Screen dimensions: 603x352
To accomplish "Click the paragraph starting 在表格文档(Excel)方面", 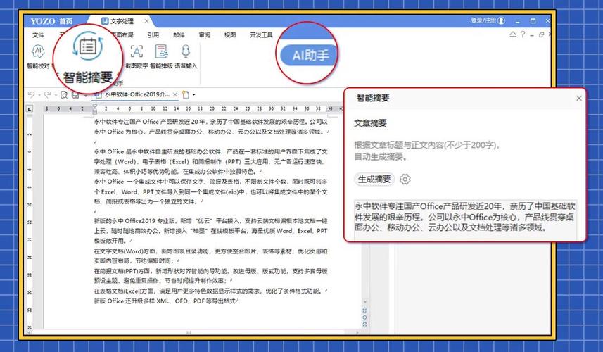I will (211, 291).
